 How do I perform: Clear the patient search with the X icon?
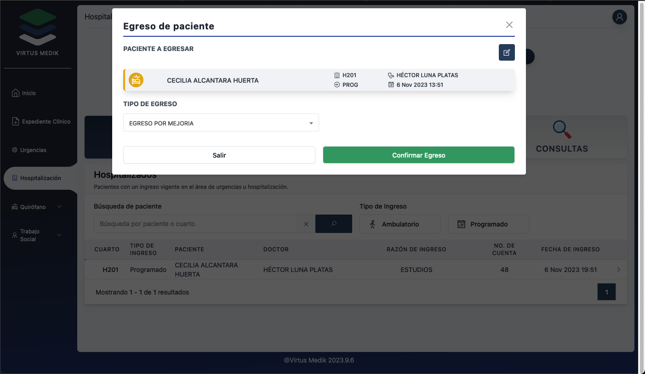tap(306, 224)
